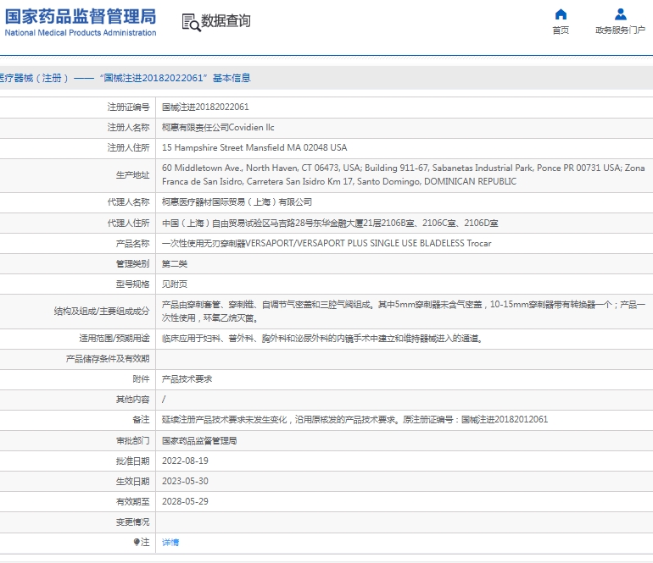Viewport: 653px width, 563px height.
Task: Click the 其他内容 row label
Action: 132,400
